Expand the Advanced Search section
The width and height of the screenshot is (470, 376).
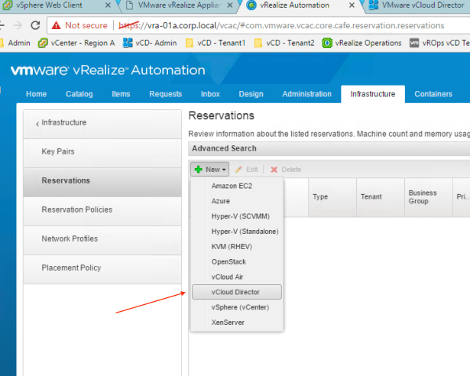[224, 148]
